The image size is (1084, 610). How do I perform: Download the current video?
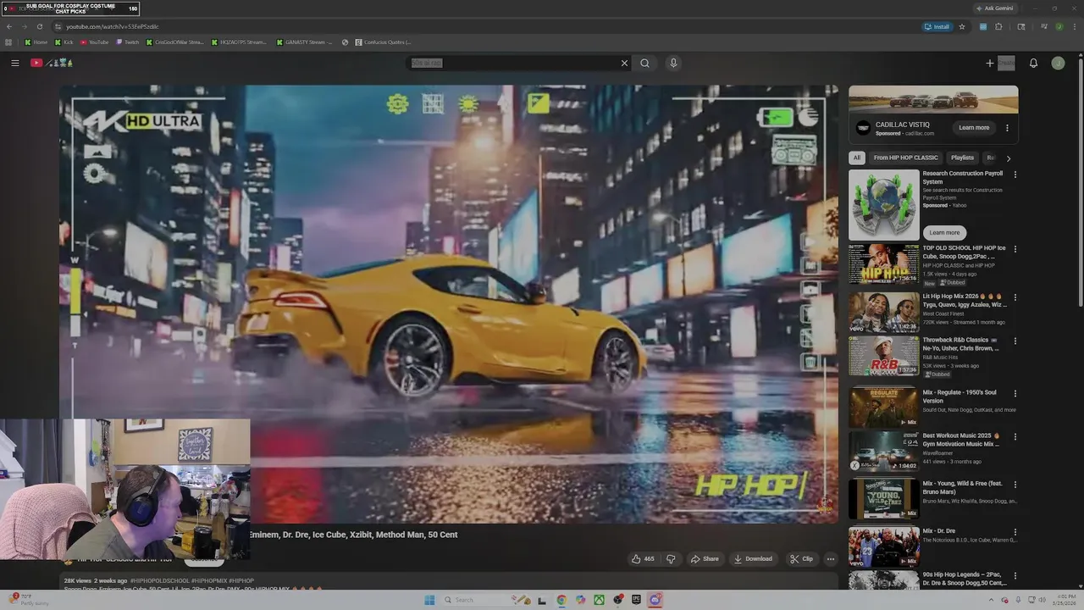753,558
